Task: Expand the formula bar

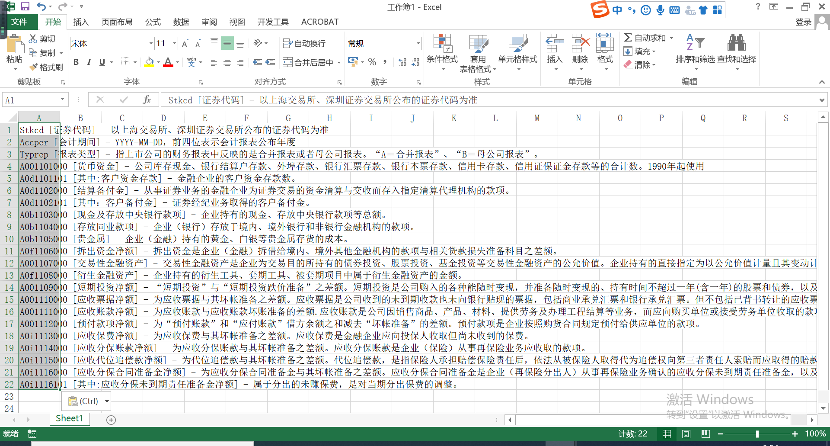Action: pyautogui.click(x=821, y=100)
